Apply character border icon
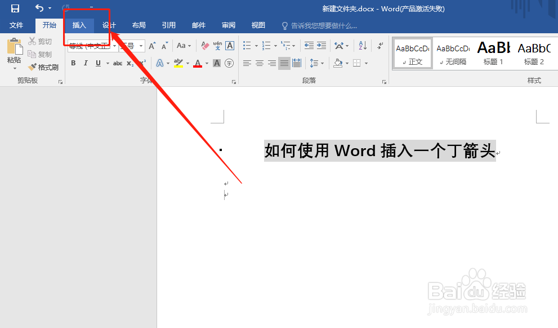The width and height of the screenshot is (558, 328). tap(230, 46)
